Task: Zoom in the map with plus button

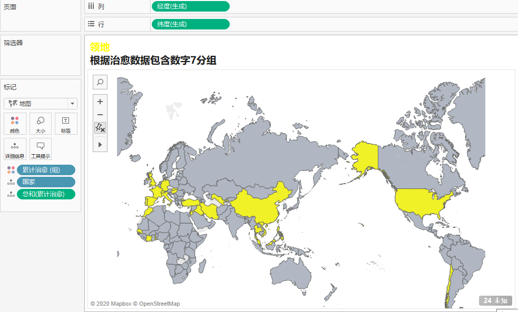Action: pyautogui.click(x=100, y=102)
